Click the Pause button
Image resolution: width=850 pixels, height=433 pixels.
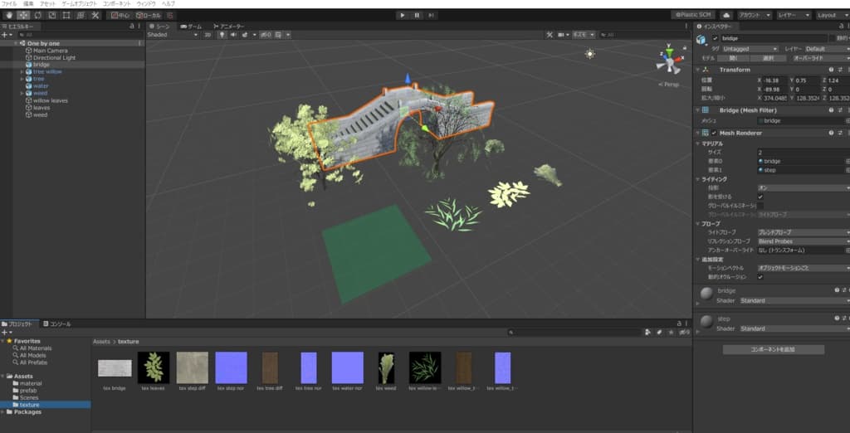pyautogui.click(x=417, y=15)
